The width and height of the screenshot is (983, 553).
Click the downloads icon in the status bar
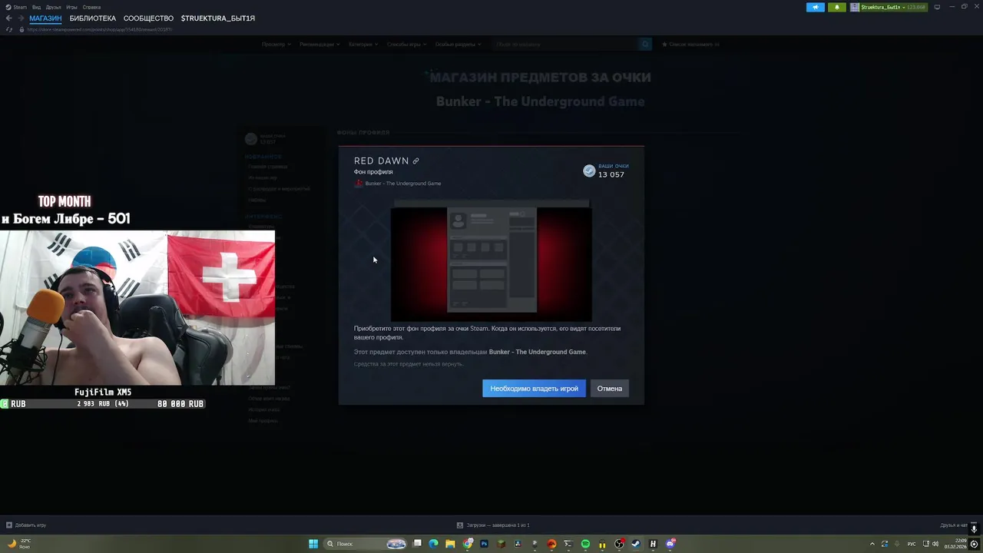click(x=459, y=525)
